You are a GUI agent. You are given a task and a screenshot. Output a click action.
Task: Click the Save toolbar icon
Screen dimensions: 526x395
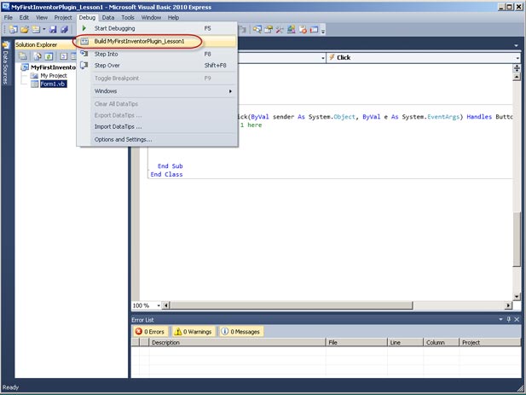click(x=52, y=29)
